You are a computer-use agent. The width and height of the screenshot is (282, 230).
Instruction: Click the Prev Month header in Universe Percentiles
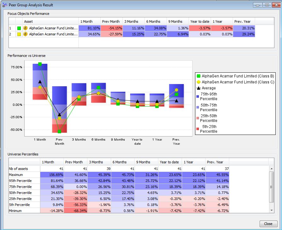click(75, 162)
